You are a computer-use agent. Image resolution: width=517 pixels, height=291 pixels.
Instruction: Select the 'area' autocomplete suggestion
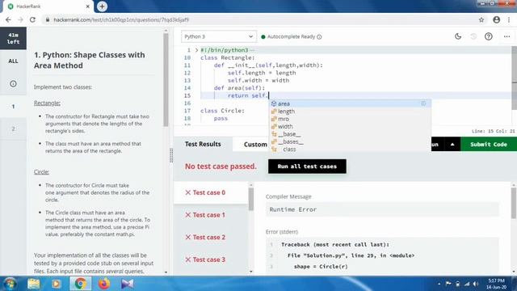coord(350,103)
